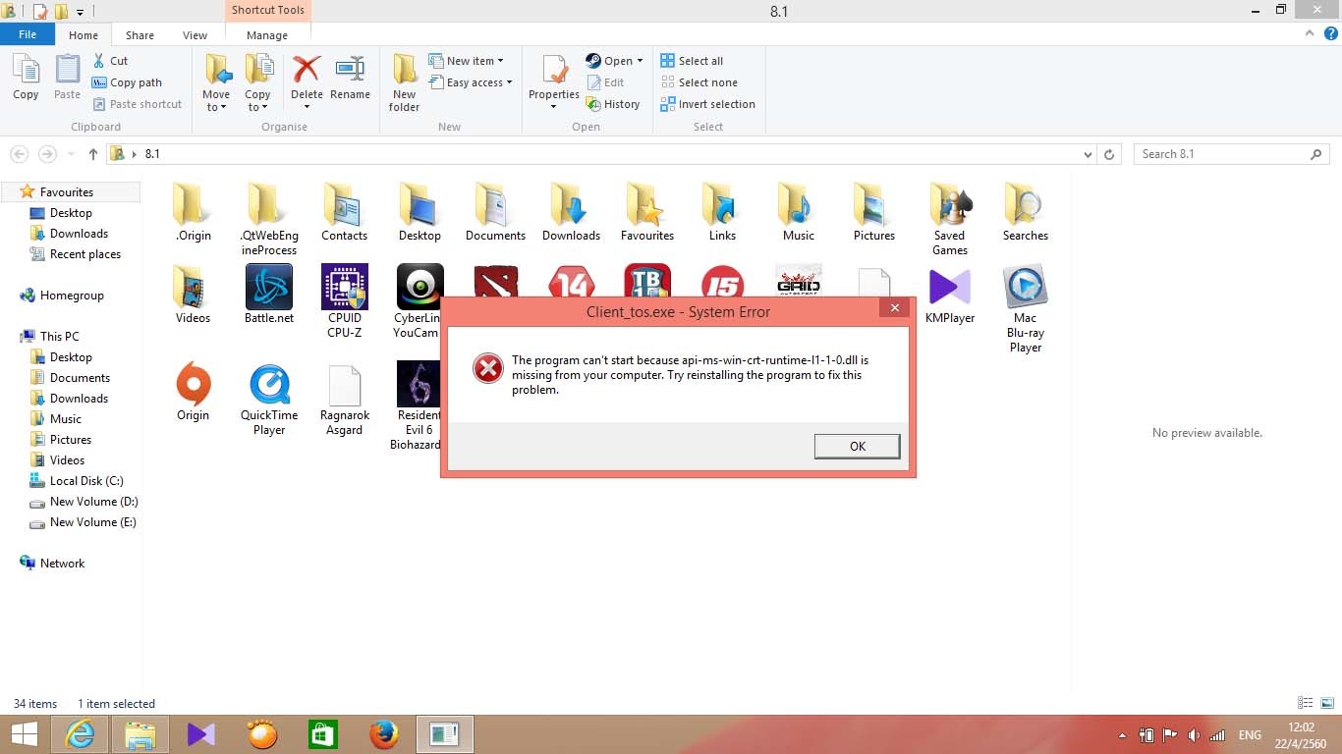Click the Rename ribbon icon
This screenshot has height=754, width=1342.
(350, 72)
